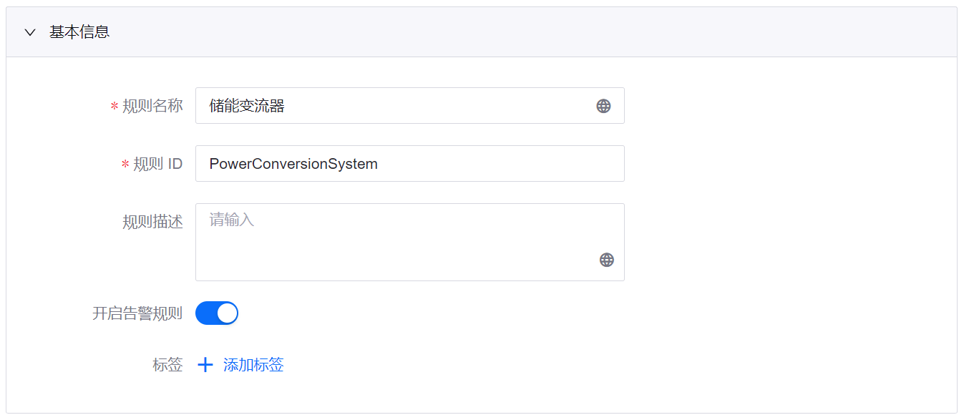Click the 标签 field label

tap(167, 365)
